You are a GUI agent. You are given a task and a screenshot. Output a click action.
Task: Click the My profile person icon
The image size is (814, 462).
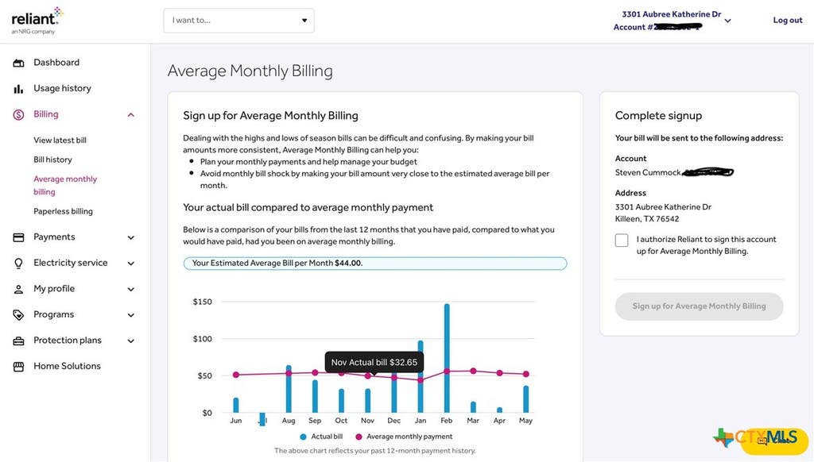coord(19,289)
